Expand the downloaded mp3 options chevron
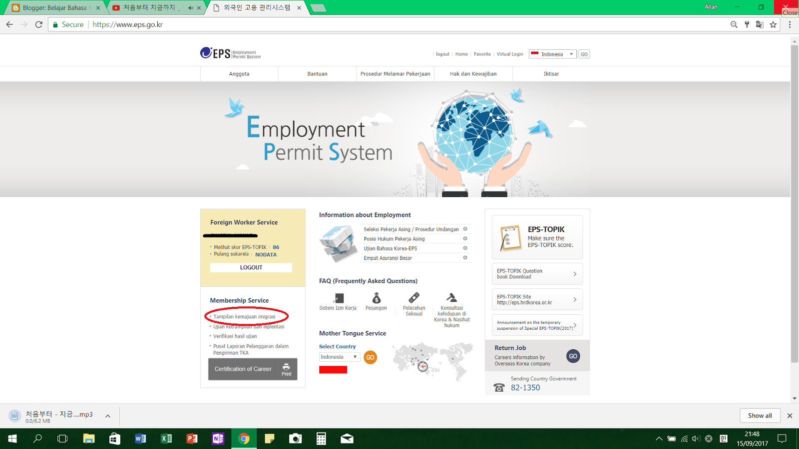This screenshot has height=449, width=799. click(x=107, y=416)
